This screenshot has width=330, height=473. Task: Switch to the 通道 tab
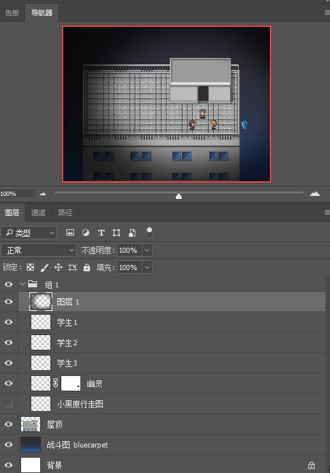point(38,213)
